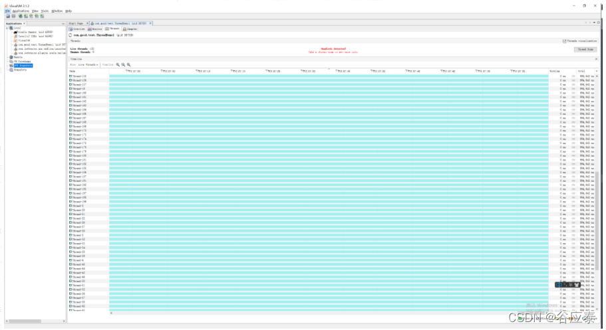The width and height of the screenshot is (606, 330).
Task: Switch to the Monitor sub-tab
Action: click(x=95, y=29)
